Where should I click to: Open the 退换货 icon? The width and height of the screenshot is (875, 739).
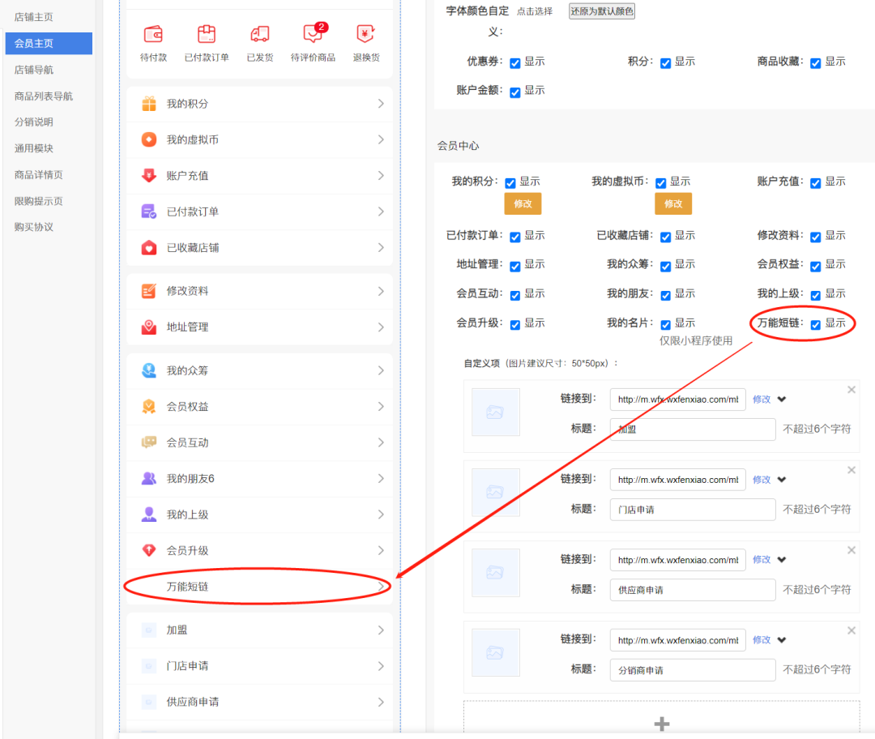click(x=365, y=35)
